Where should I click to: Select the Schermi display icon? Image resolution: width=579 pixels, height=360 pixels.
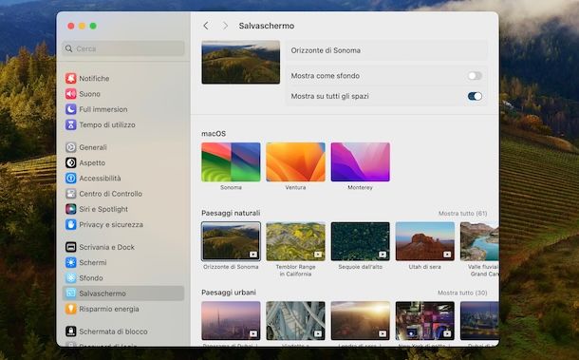click(71, 262)
